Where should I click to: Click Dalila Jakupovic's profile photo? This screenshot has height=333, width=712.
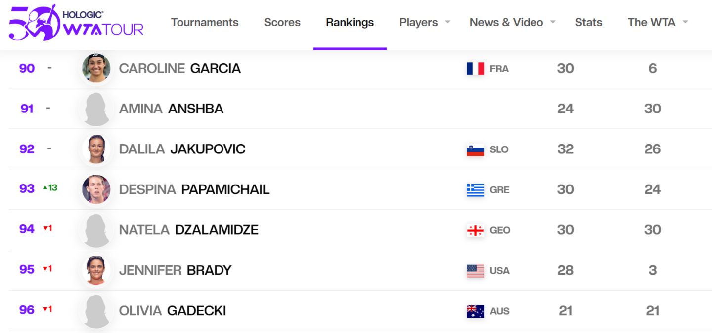coord(96,149)
